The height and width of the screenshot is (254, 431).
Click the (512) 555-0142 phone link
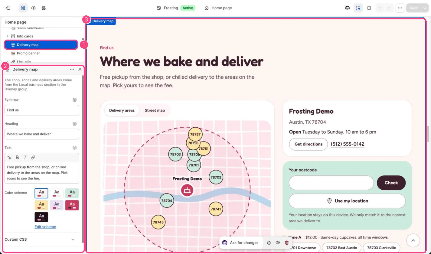[x=348, y=144]
